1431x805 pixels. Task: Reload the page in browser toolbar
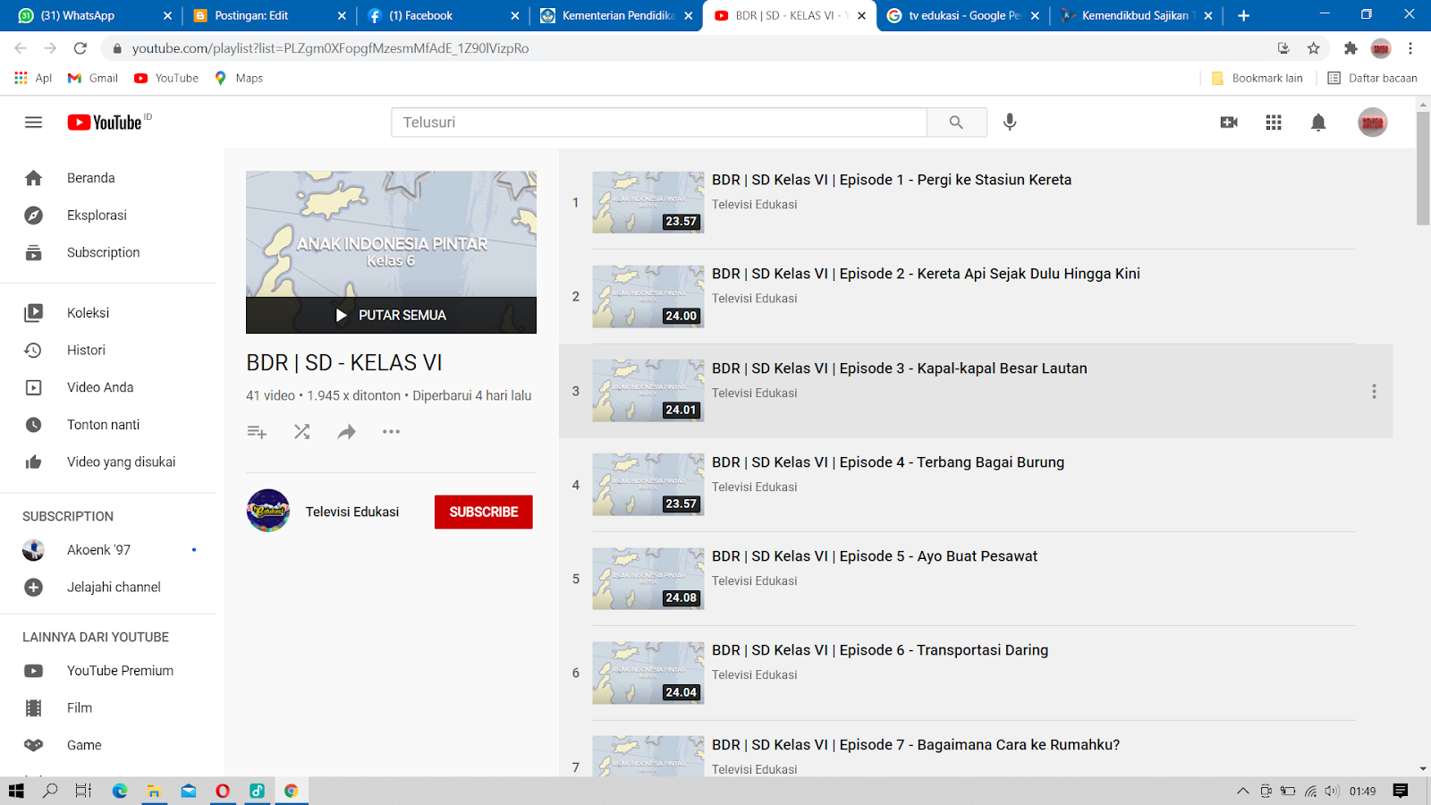coord(80,48)
